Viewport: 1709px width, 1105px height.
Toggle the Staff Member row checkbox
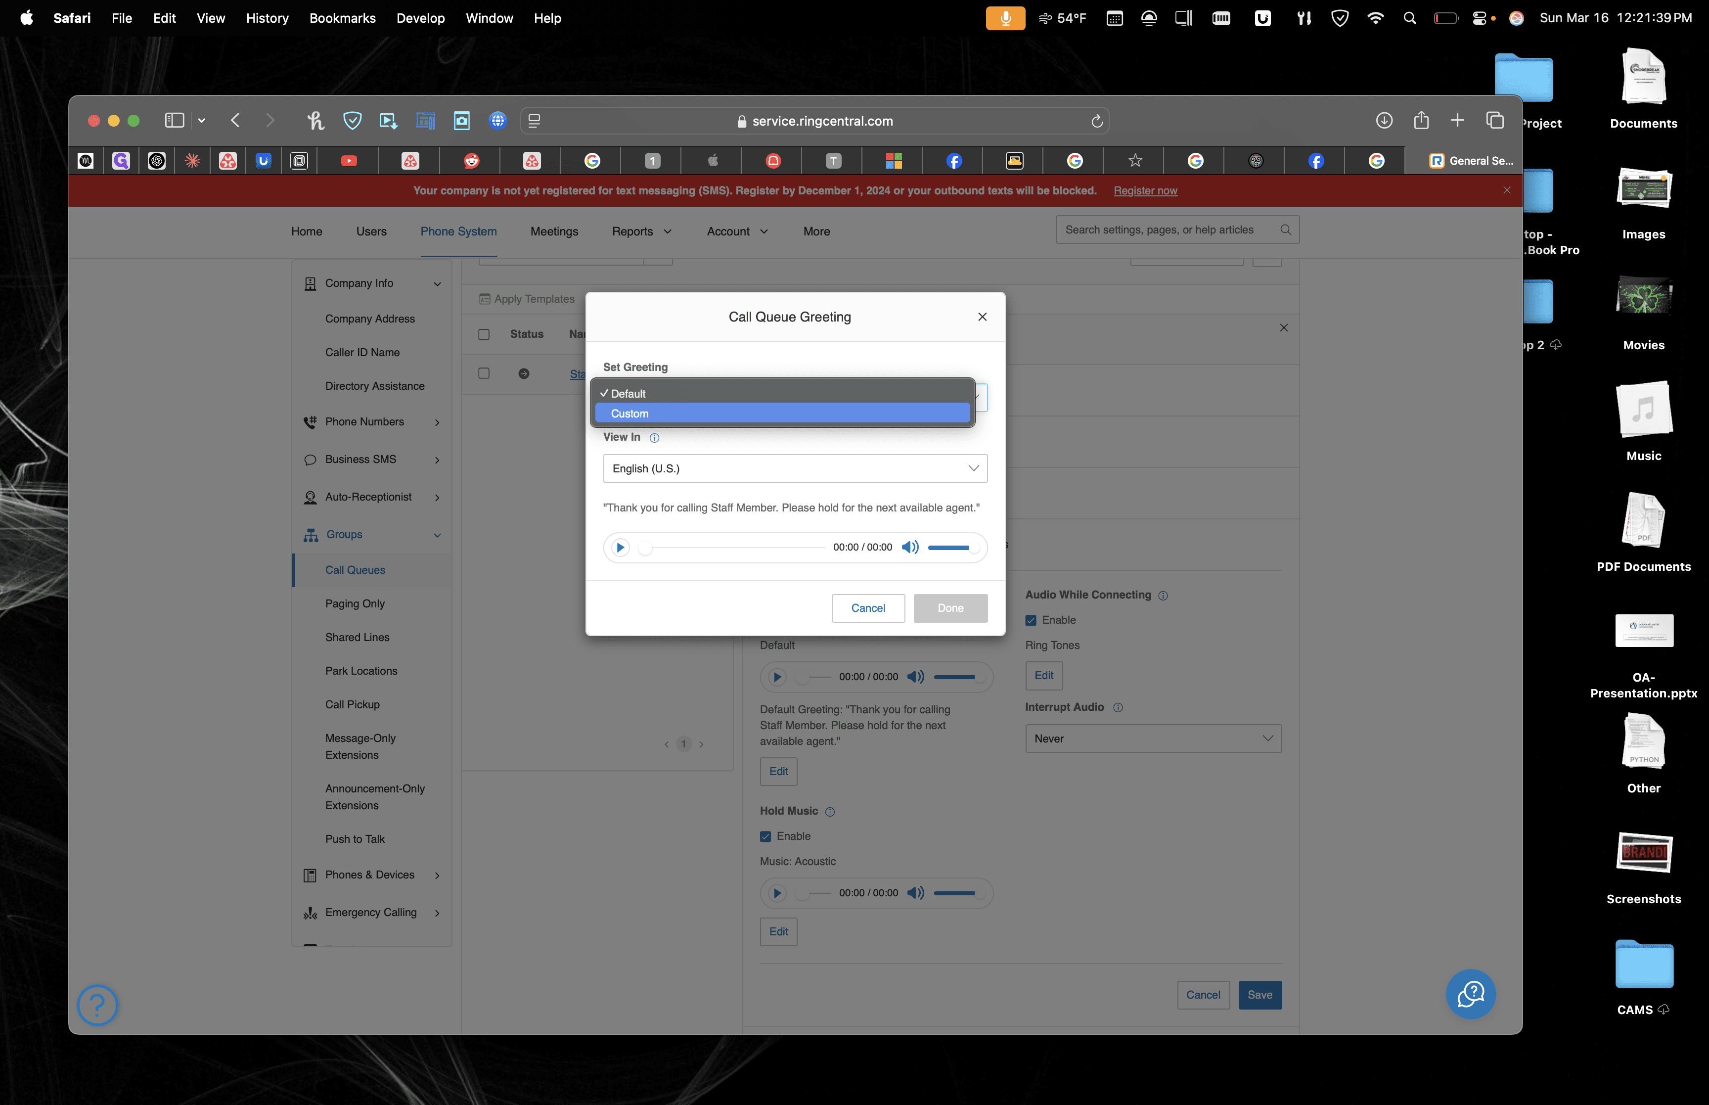click(x=484, y=373)
